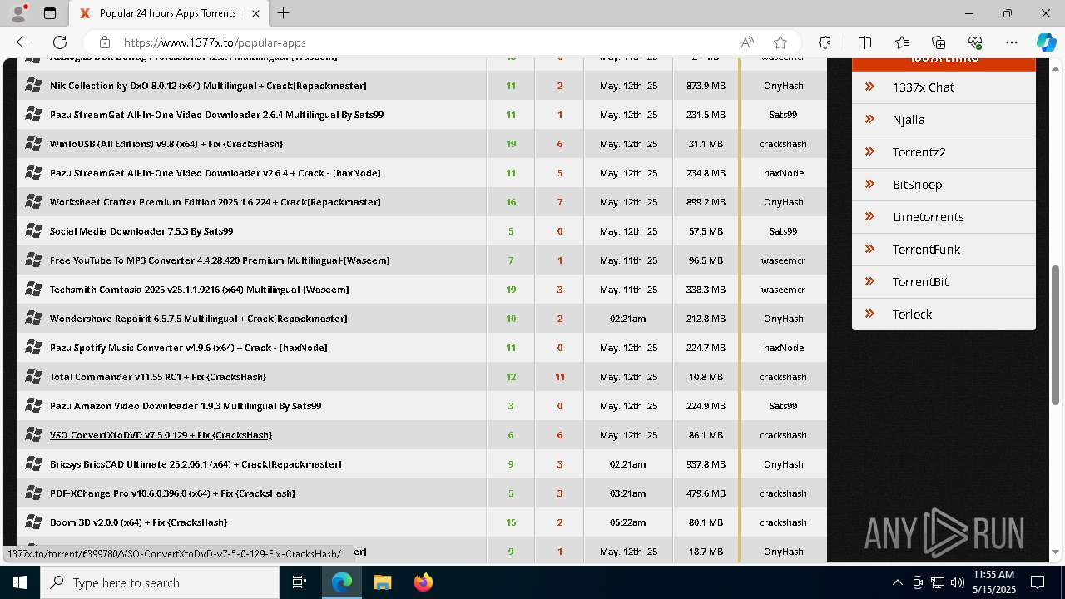Click double-arrow icon beside Torlock
Image resolution: width=1065 pixels, height=599 pixels.
point(870,314)
